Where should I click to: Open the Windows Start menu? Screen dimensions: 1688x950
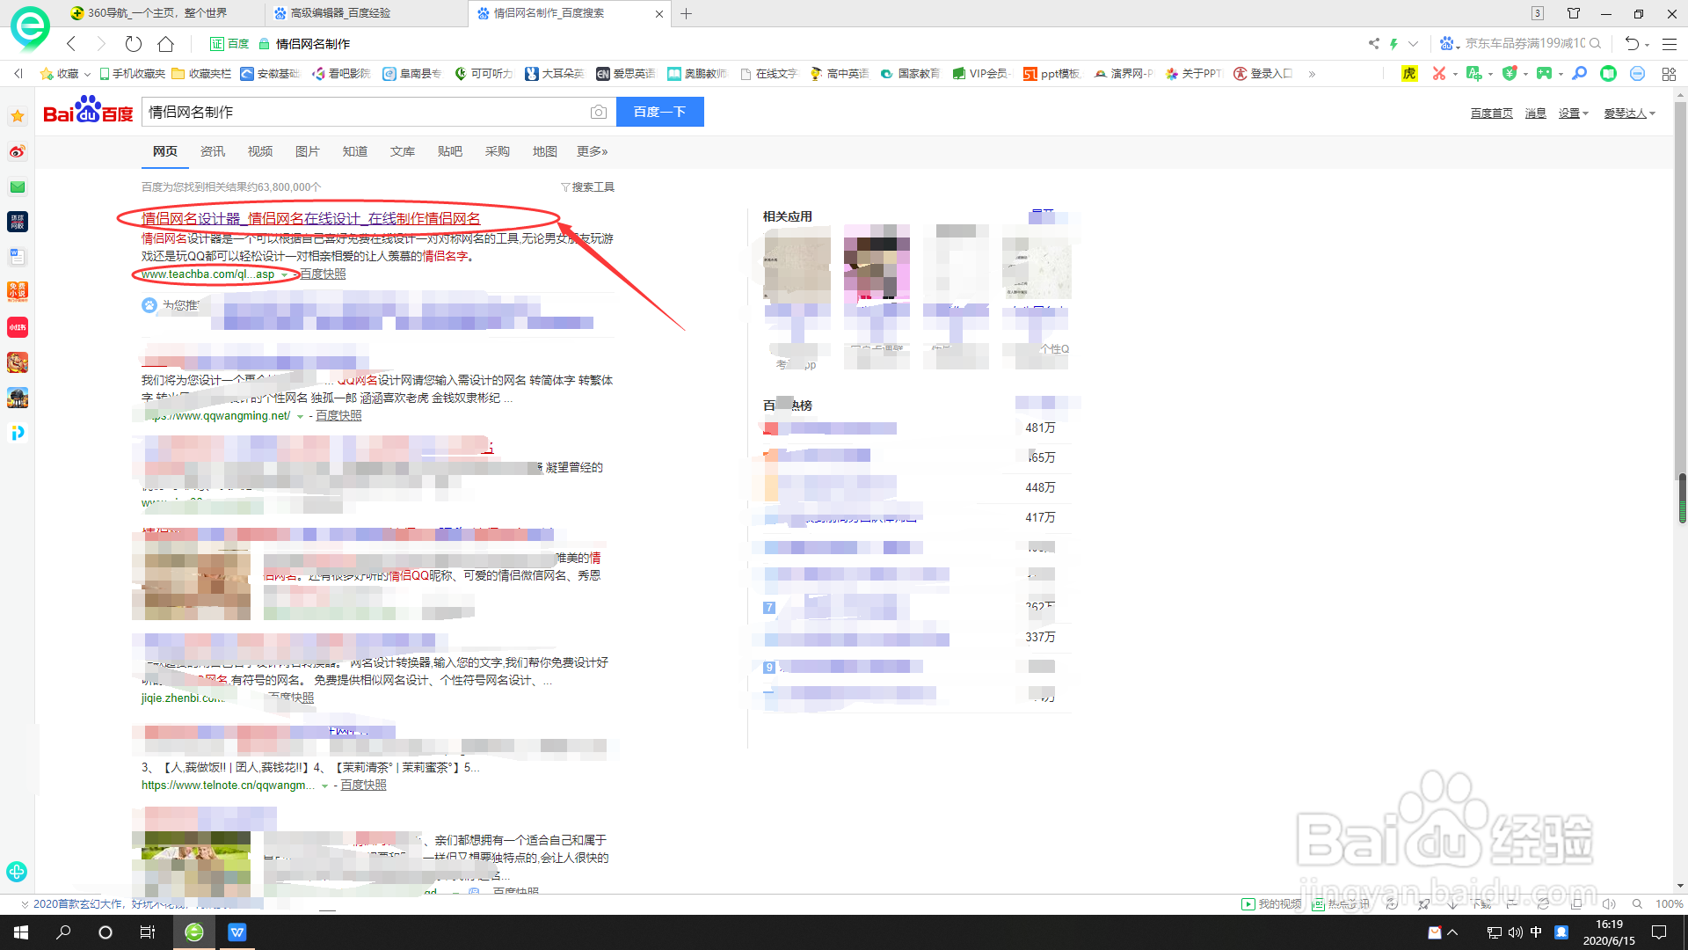tap(21, 932)
